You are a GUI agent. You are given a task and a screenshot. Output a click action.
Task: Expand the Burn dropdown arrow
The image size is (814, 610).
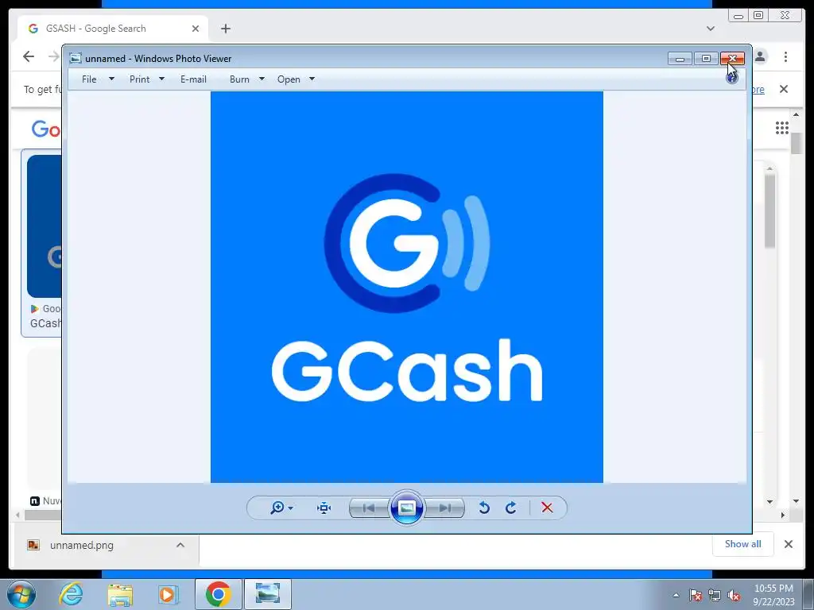pos(262,79)
